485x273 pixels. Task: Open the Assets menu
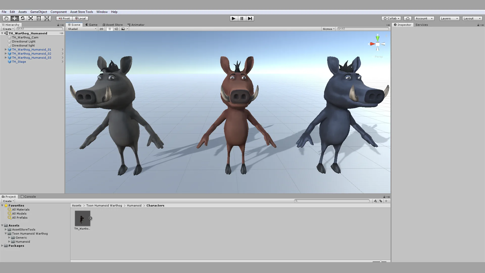click(22, 12)
